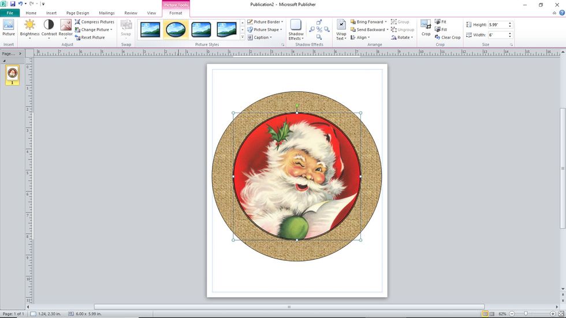Click Reset Picture
Image resolution: width=566 pixels, height=318 pixels.
(x=90, y=38)
